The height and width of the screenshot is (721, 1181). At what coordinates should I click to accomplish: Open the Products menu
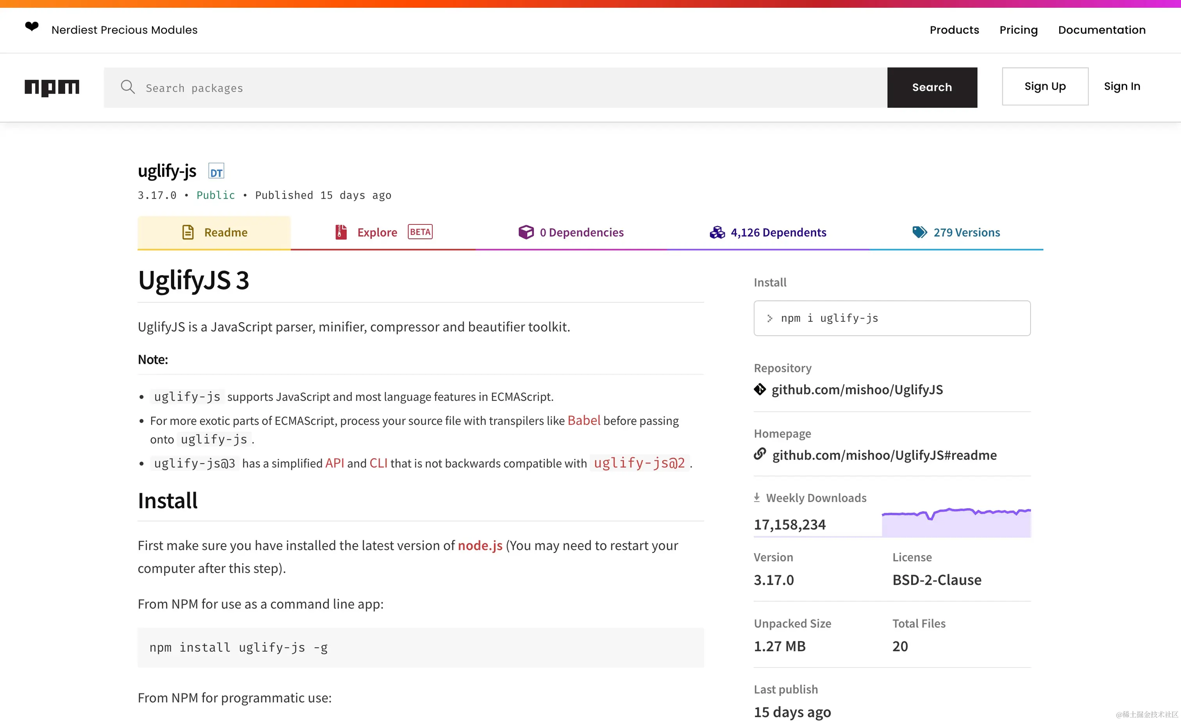click(954, 30)
